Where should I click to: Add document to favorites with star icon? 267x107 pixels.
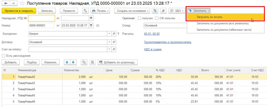click(22, 3)
